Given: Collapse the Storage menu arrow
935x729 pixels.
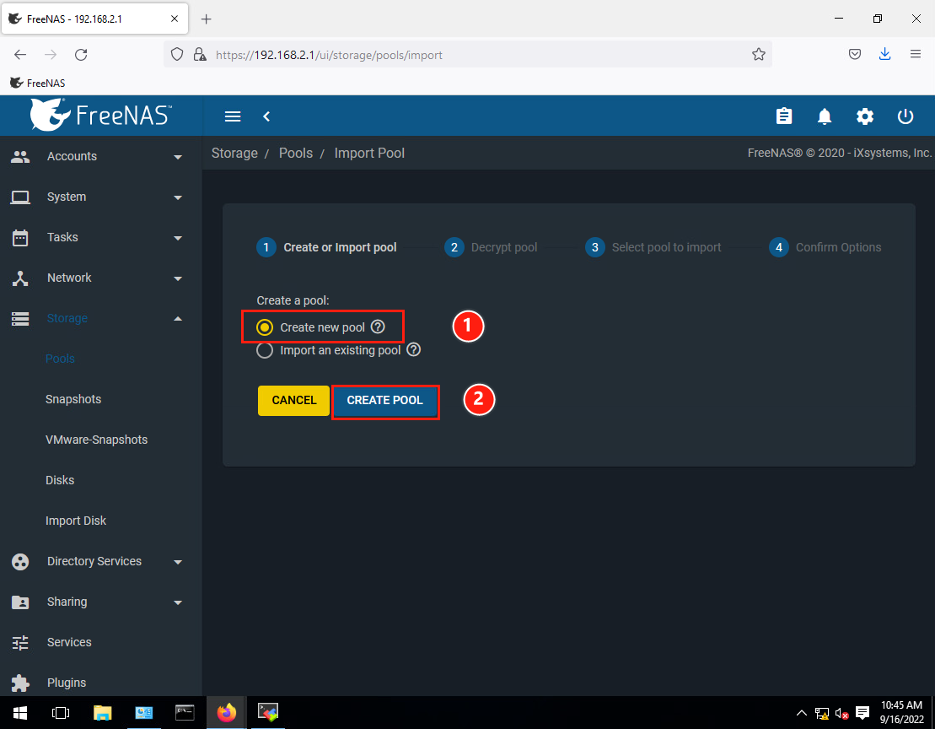Looking at the screenshot, I should 178,319.
